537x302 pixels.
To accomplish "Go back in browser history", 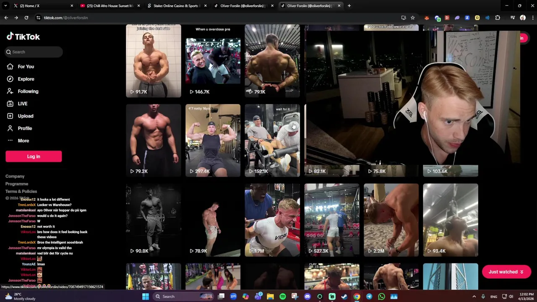I will point(6,18).
